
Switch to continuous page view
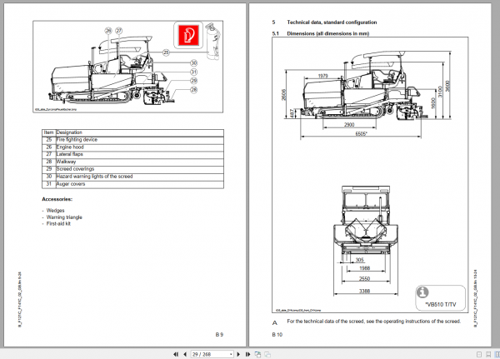488,354
